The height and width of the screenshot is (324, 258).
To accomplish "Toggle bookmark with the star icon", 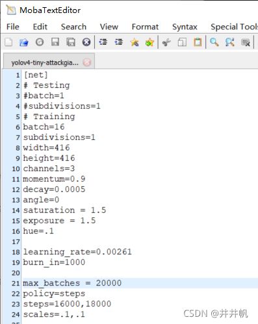I will [135, 42].
